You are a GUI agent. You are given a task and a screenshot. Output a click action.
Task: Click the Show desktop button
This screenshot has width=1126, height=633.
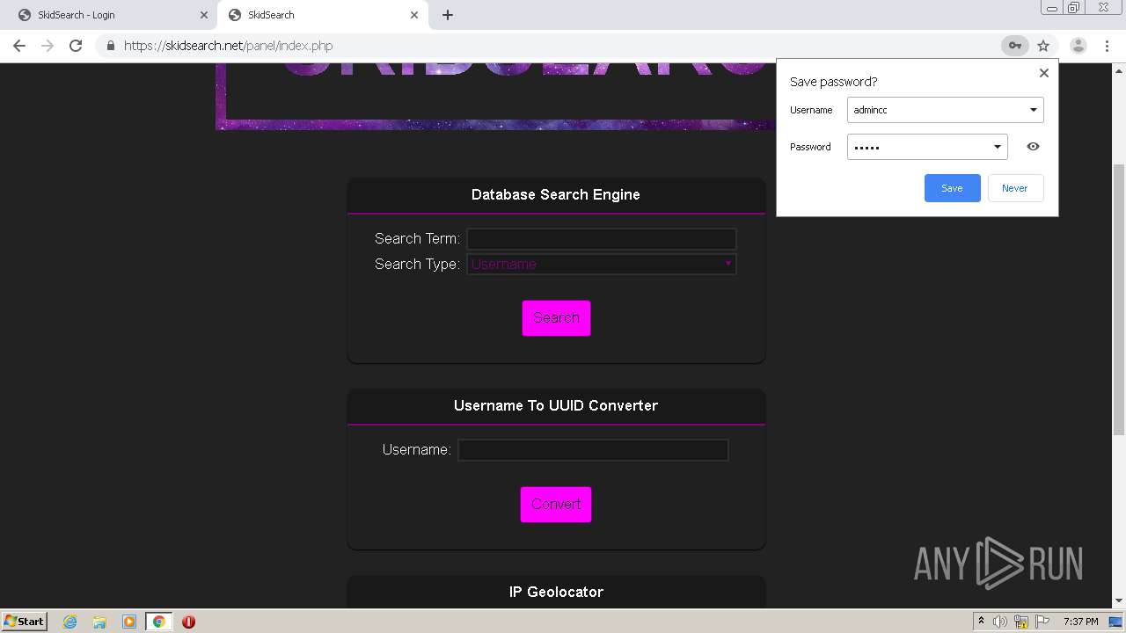pyautogui.click(x=1116, y=622)
